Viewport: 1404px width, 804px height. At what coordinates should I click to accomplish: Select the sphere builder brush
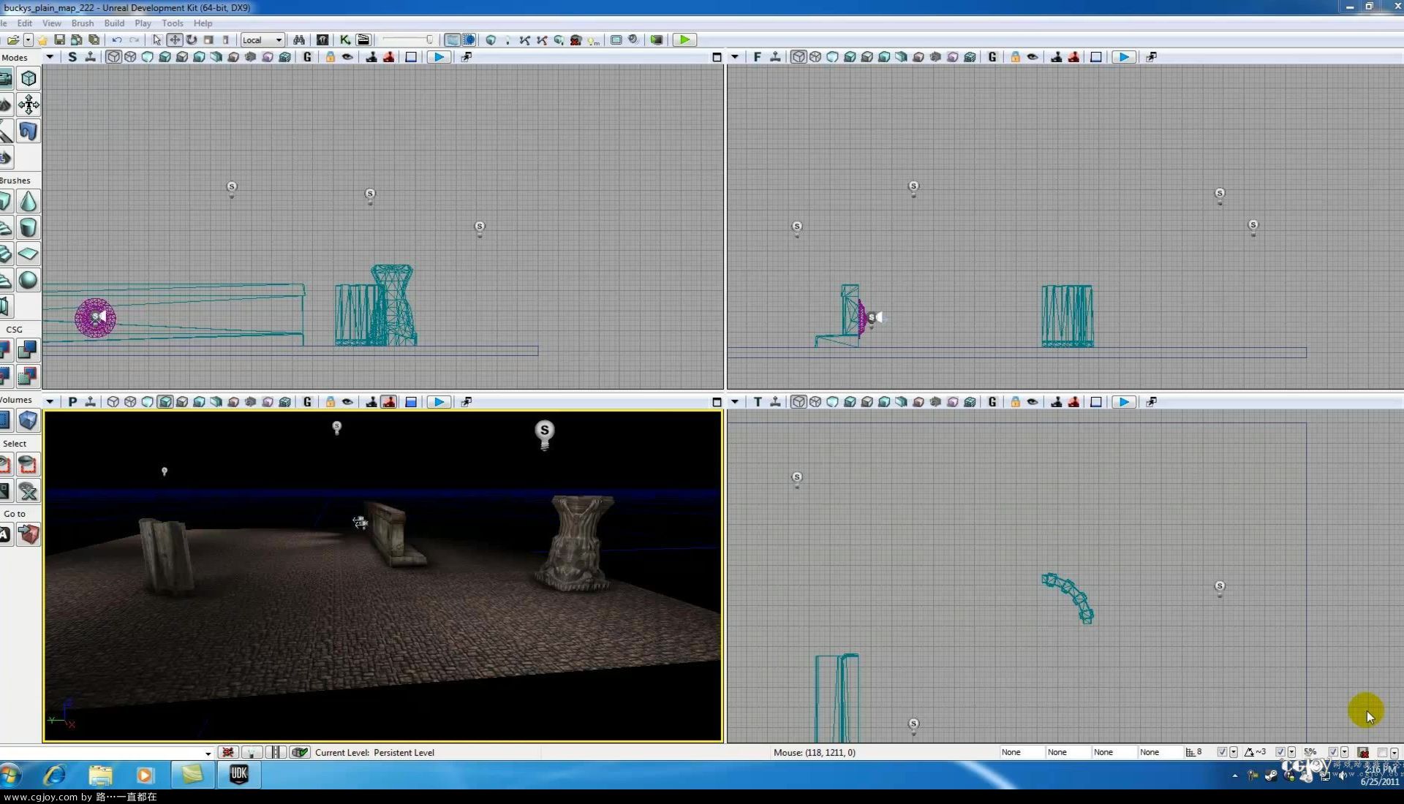point(29,280)
